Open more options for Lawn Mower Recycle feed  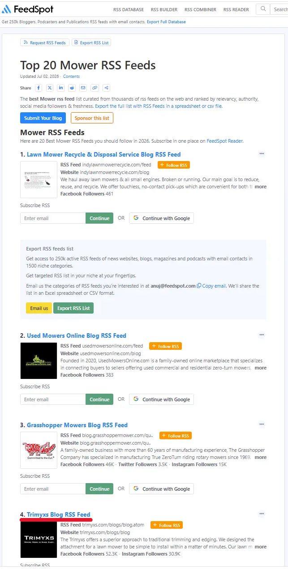(262, 154)
